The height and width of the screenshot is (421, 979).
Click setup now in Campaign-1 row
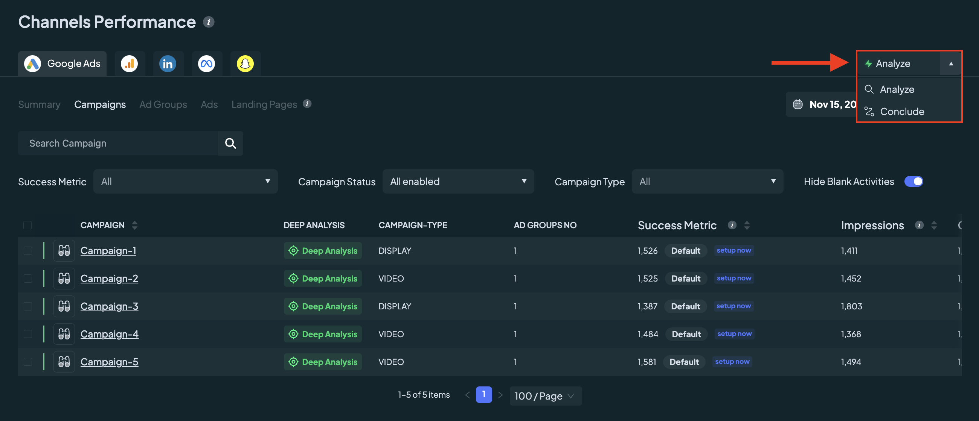(x=733, y=250)
